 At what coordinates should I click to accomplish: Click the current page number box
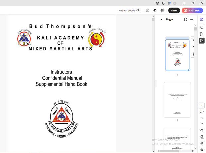202,105
